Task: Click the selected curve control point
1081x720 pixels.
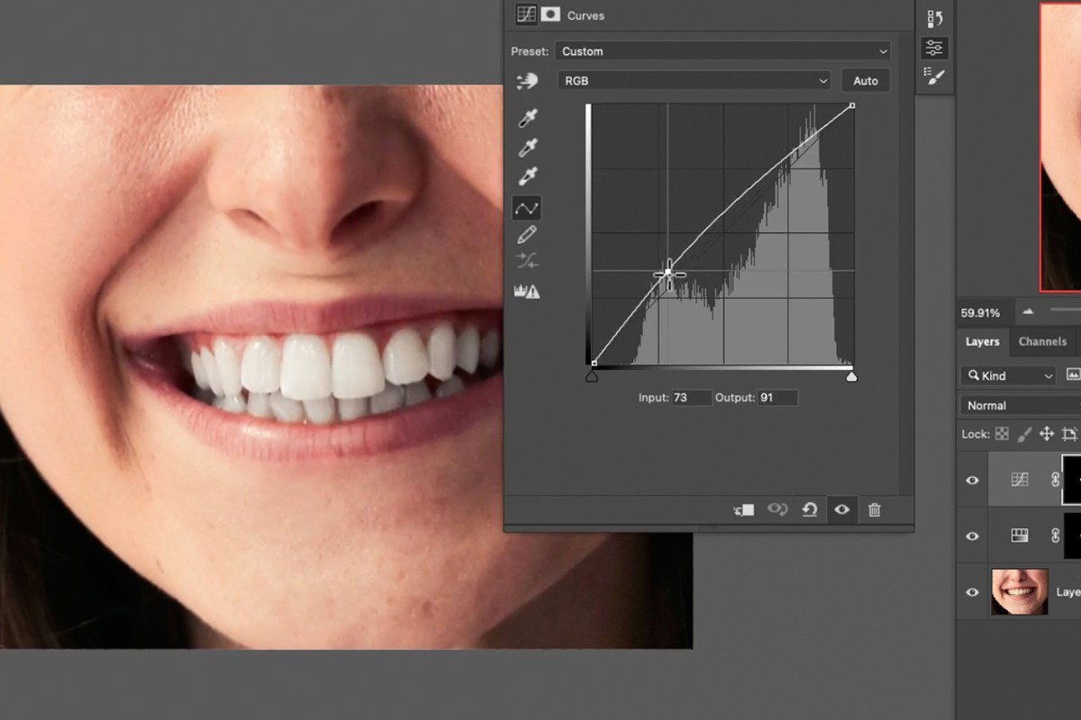Action: (668, 274)
